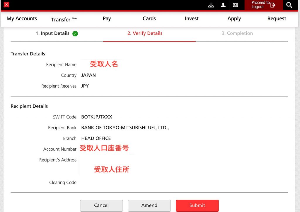
Task: Click the Recipient Name label
Action: click(x=61, y=65)
